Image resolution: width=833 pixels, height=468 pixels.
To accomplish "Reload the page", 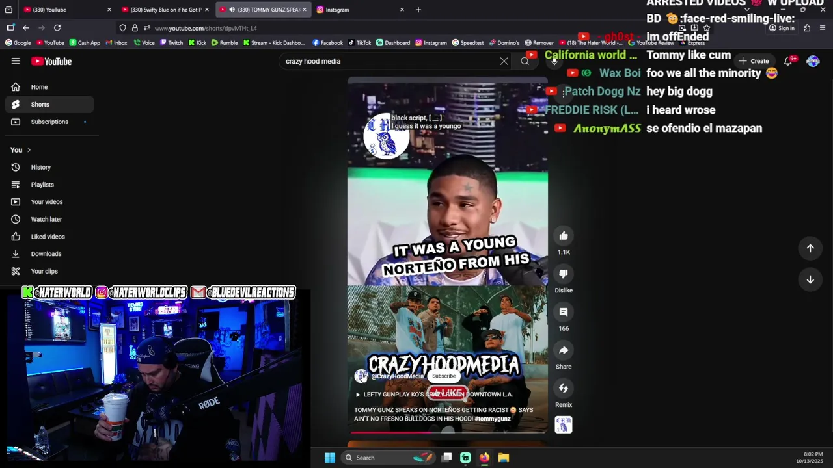I will coord(57,28).
